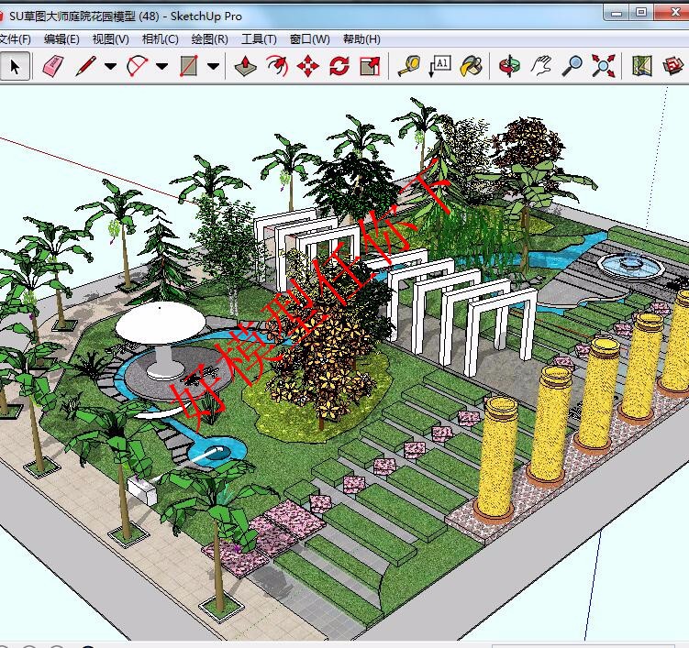689x648 pixels.
Task: Choose the Paint Bucket tool
Action: 471,66
